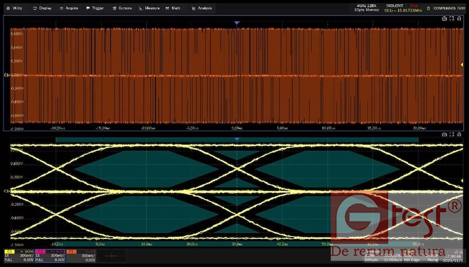Viewport: 469px width, 267px height.
Task: Open the Analysis menu
Action: [x=202, y=8]
